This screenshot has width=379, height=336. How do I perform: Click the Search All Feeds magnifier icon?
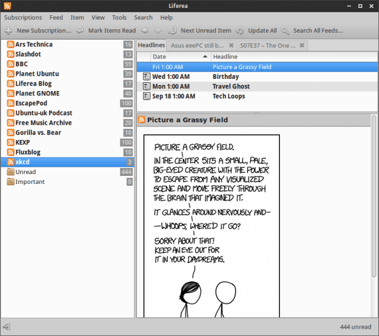pos(285,31)
